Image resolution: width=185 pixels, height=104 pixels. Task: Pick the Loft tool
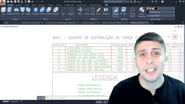[23, 11]
